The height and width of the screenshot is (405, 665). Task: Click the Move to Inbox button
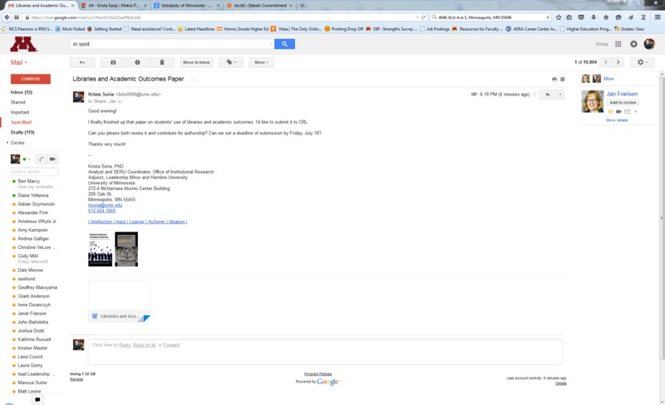tap(196, 62)
